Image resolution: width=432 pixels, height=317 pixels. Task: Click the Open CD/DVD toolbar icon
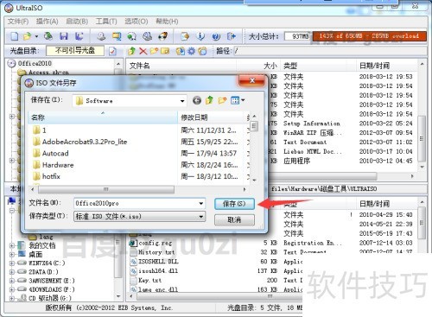pyautogui.click(x=48, y=36)
